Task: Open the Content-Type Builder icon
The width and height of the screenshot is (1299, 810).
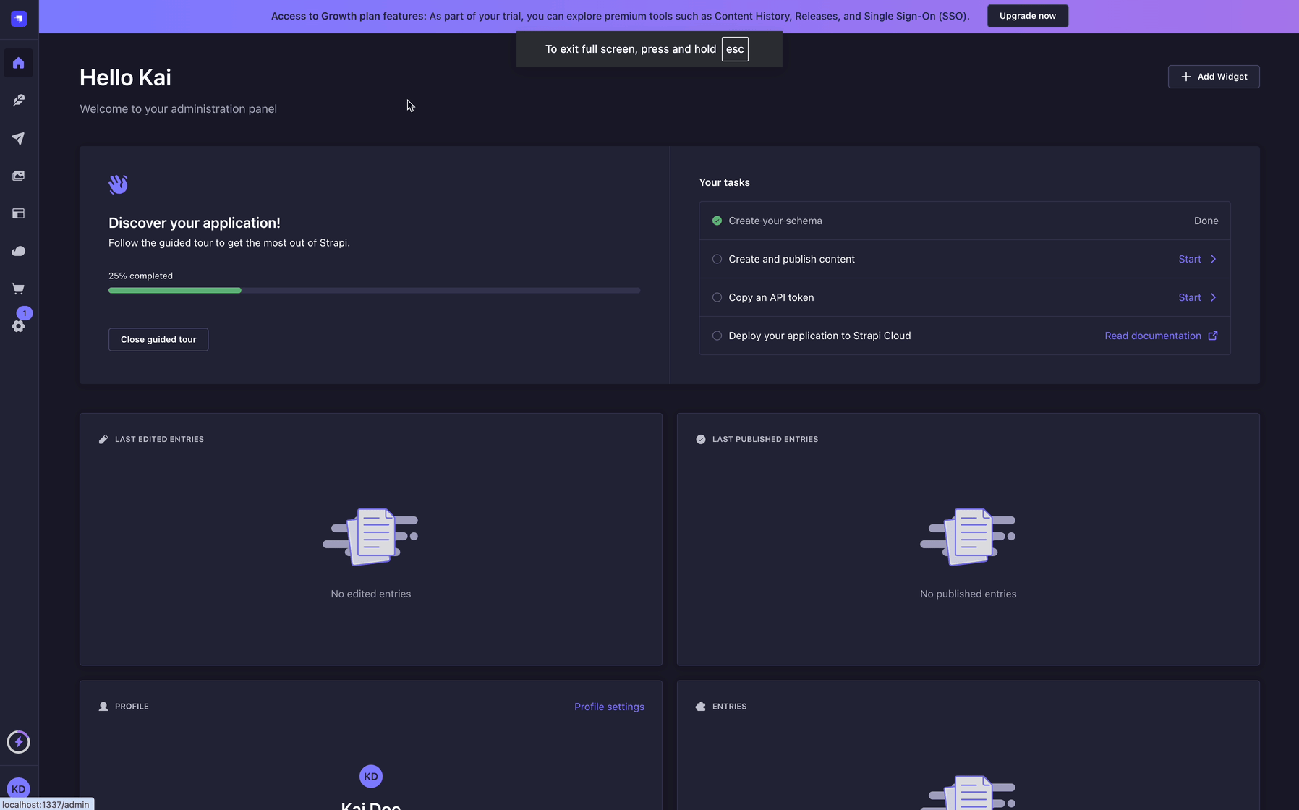Action: click(x=18, y=213)
